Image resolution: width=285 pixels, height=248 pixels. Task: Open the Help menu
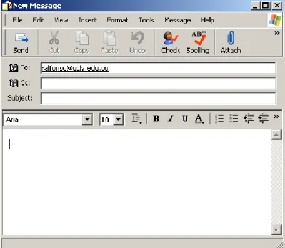click(x=207, y=20)
